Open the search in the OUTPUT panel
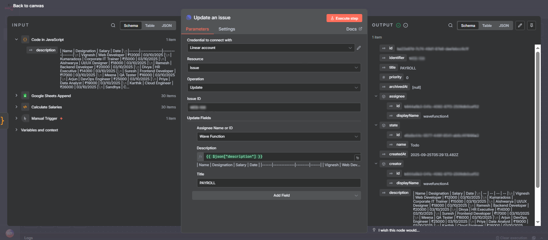Viewport: 548px width, 240px height. click(x=451, y=25)
